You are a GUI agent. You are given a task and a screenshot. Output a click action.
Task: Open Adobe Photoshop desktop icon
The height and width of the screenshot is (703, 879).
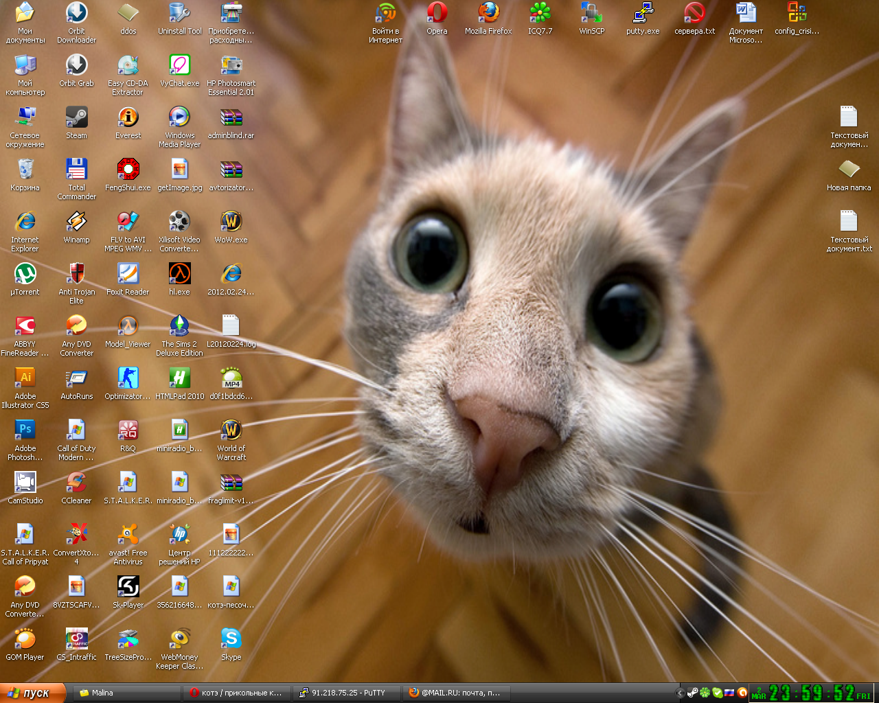click(x=25, y=430)
